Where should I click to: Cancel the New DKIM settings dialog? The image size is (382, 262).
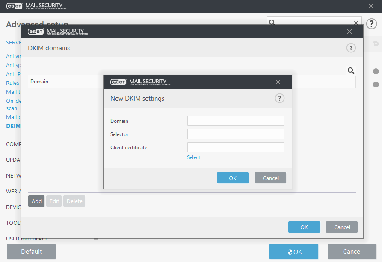[270, 178]
